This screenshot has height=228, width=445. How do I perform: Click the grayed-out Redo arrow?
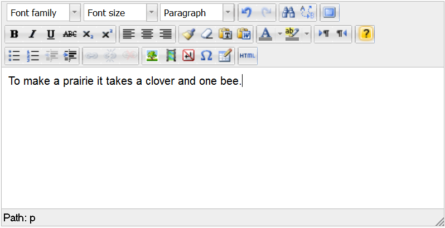coord(266,13)
